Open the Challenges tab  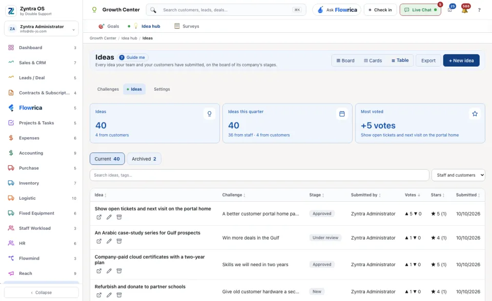[108, 89]
